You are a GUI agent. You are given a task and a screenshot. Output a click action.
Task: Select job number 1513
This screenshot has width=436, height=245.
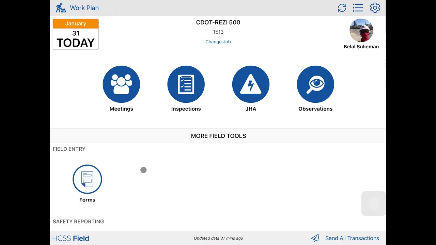pos(218,32)
